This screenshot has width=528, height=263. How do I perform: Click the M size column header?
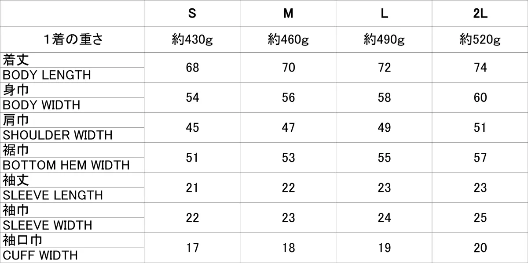(288, 14)
